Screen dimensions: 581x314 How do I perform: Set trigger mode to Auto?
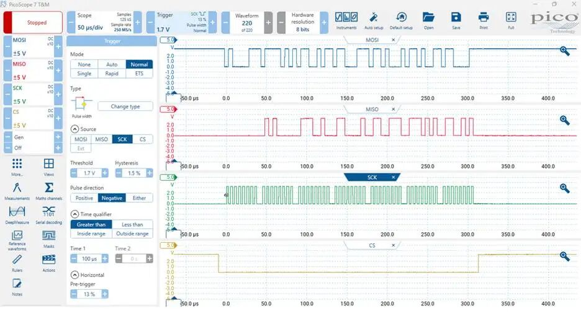tap(112, 64)
